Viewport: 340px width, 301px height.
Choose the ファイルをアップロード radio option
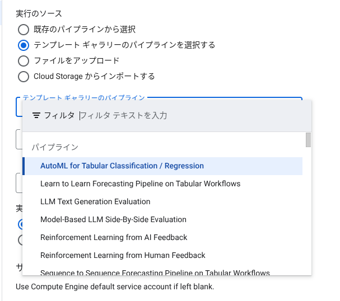(x=24, y=61)
